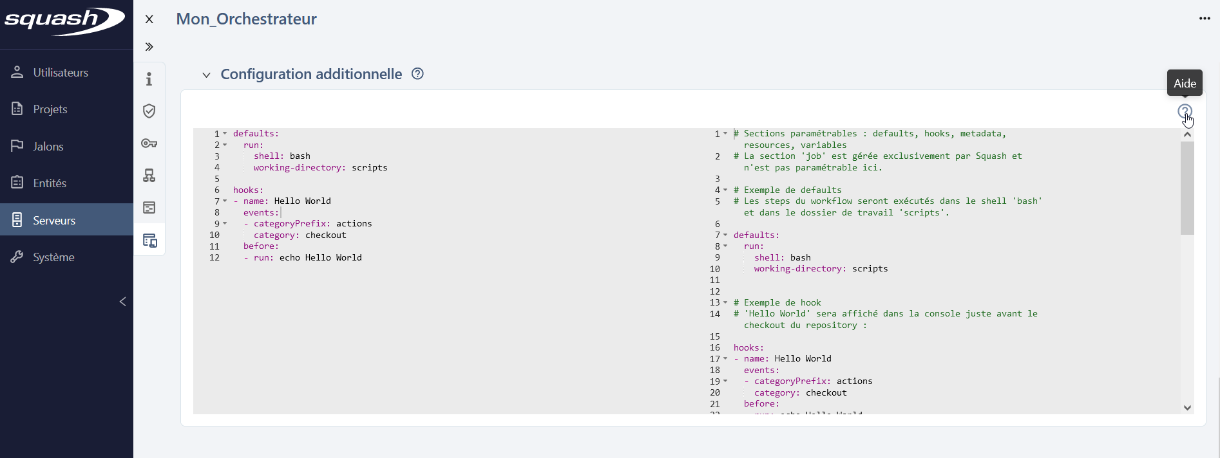
Task: Open the three-dots more options menu
Action: click(x=1204, y=19)
